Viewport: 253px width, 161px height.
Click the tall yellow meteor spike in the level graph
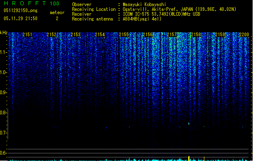click(x=189, y=159)
